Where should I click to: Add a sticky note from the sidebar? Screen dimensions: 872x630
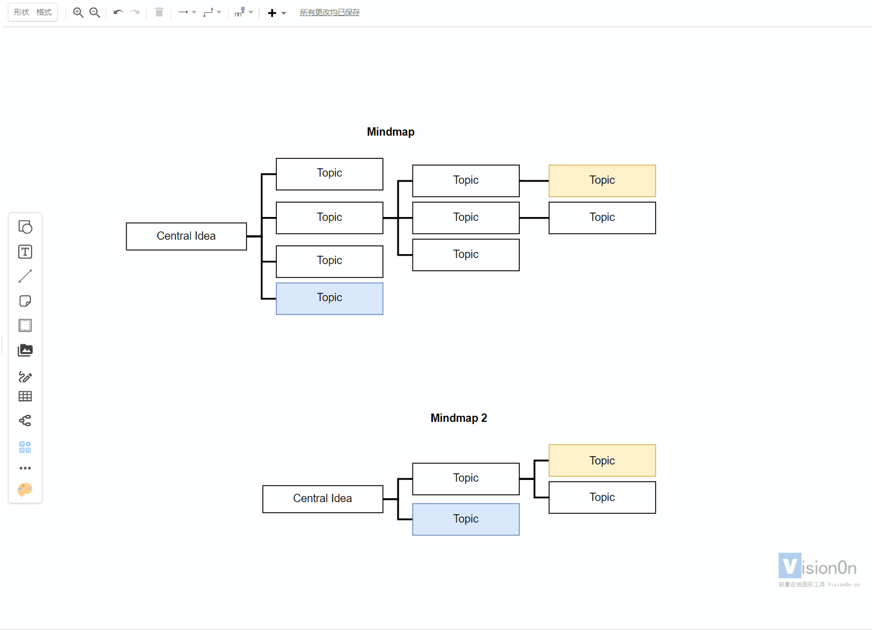pyautogui.click(x=25, y=301)
